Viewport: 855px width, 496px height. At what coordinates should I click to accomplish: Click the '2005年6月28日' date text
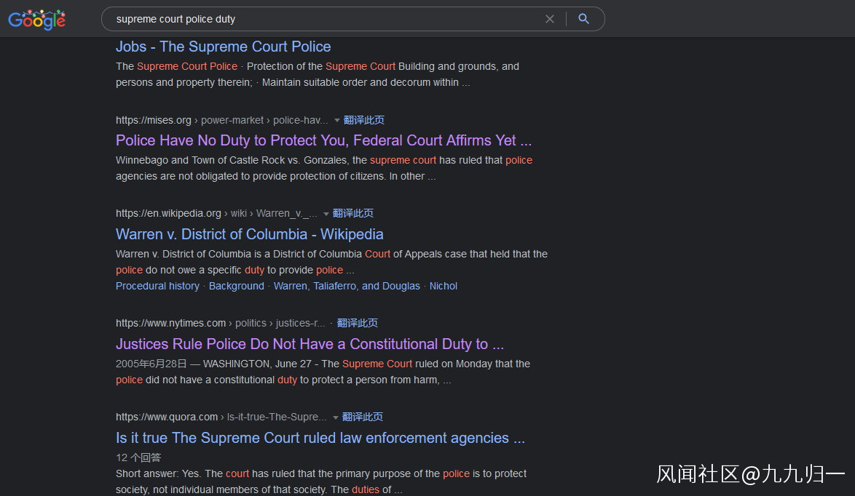[151, 364]
